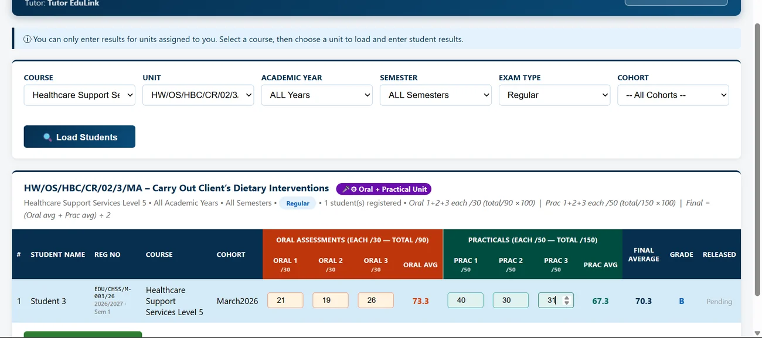Viewport: 762px width, 338px height.
Task: Open the Exam Type dropdown
Action: point(555,95)
